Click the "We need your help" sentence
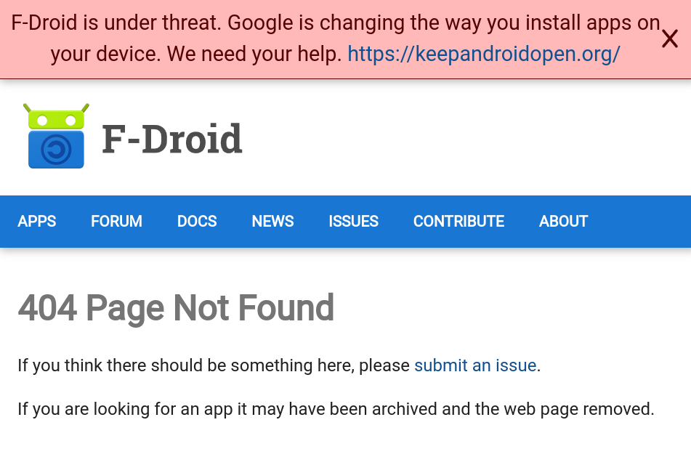691x465 pixels. pos(254,54)
